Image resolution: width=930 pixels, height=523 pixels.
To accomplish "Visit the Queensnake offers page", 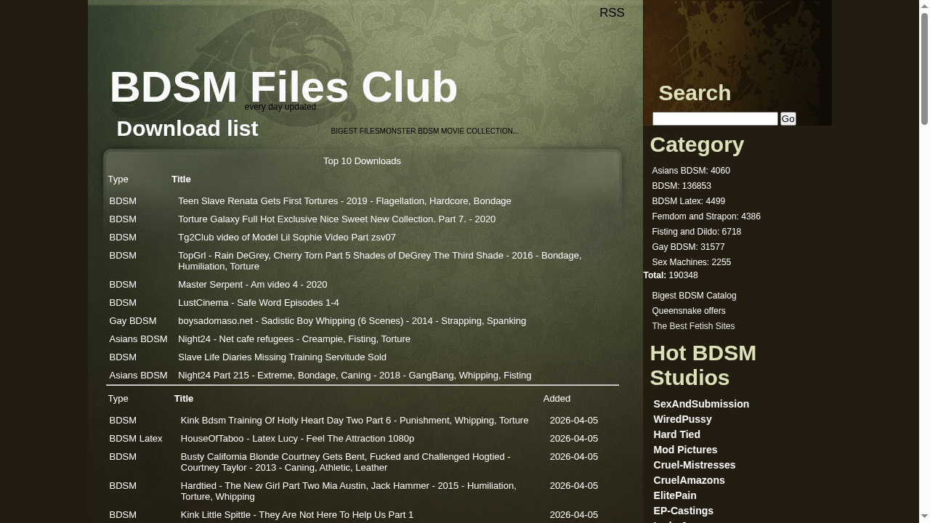I will (688, 310).
